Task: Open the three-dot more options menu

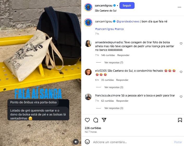Action: pos(179,7)
